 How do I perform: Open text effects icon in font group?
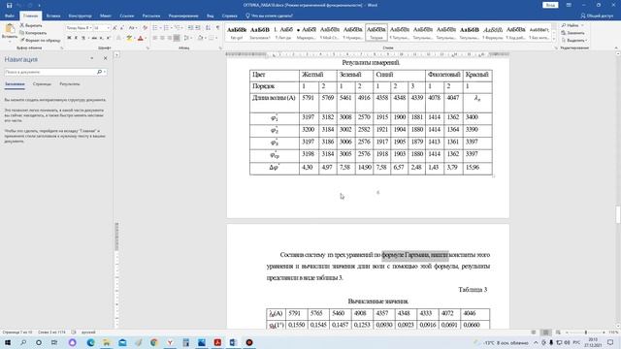118,38
